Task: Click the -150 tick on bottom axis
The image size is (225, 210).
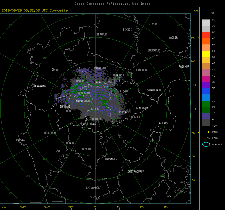Action: (x=23, y=207)
